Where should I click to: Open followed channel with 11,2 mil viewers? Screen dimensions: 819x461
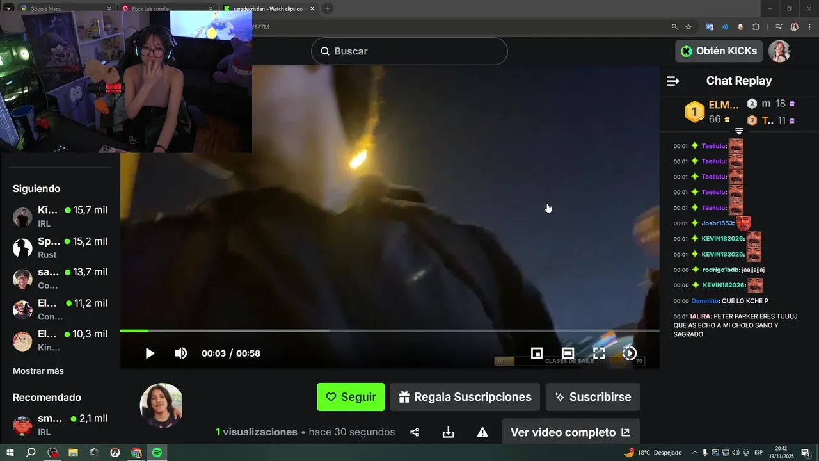click(x=61, y=309)
